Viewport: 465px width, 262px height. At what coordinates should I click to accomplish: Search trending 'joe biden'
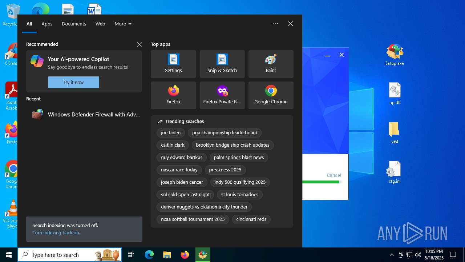click(171, 133)
